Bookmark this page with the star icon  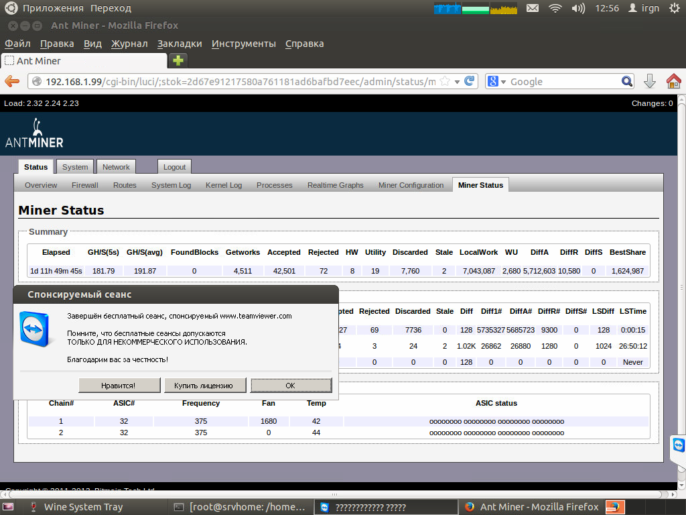click(445, 81)
